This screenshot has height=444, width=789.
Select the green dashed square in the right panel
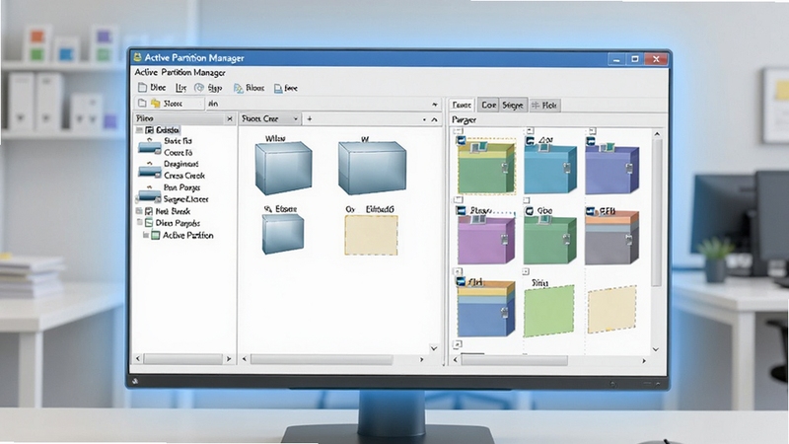(549, 311)
